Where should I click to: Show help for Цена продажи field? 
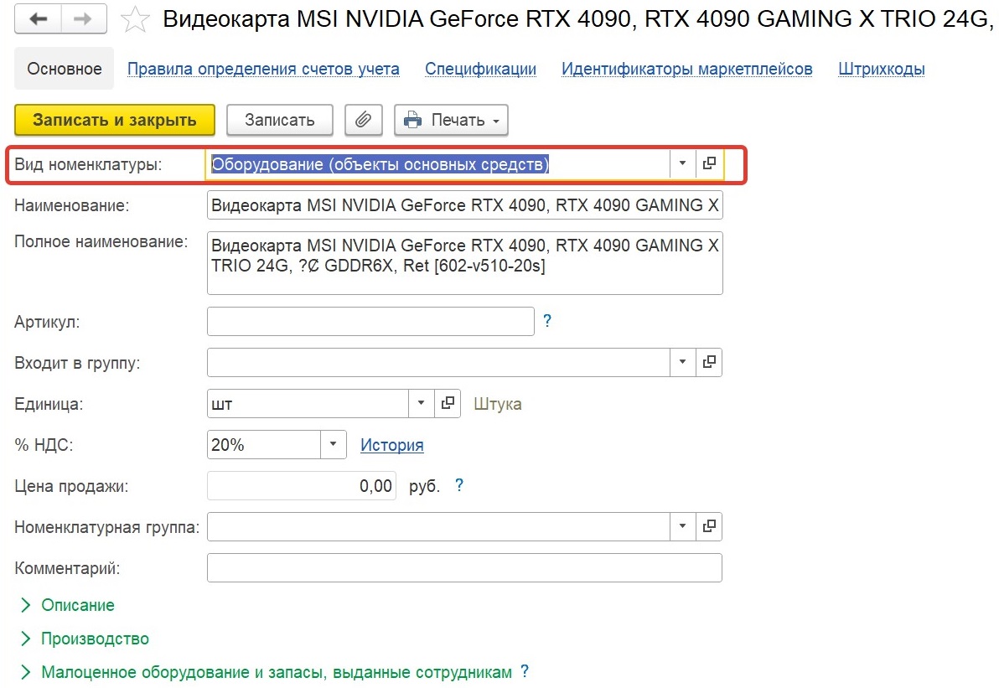click(458, 485)
